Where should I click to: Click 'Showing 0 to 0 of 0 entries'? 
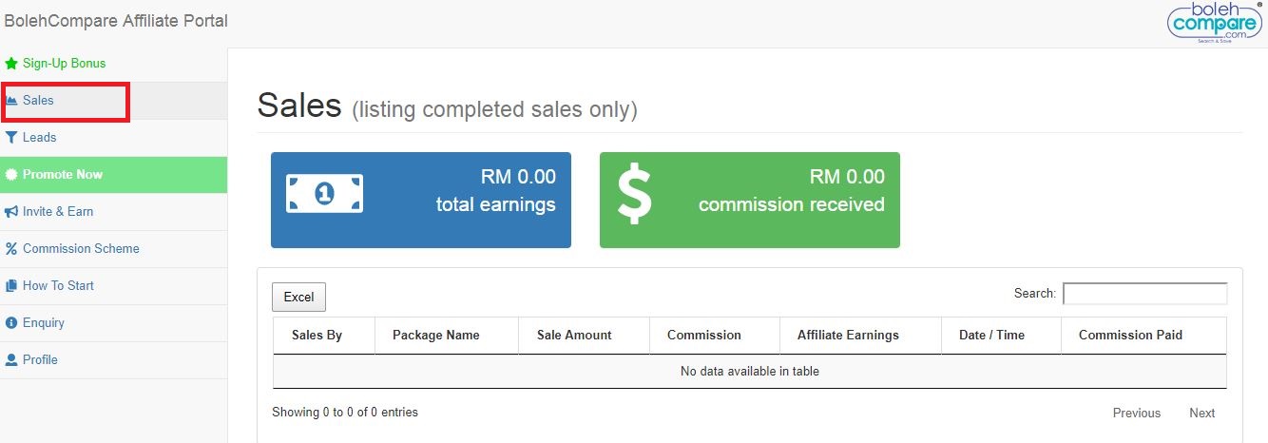click(x=345, y=413)
